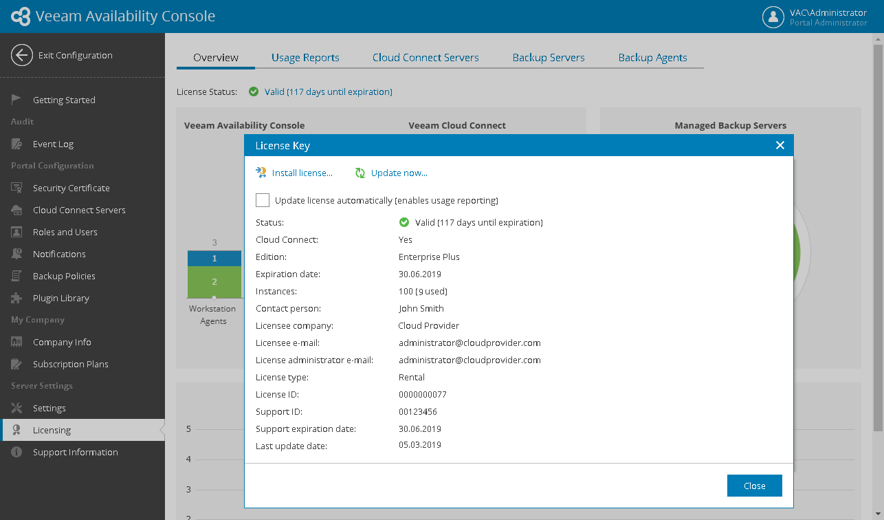The image size is (884, 520).
Task: Click the Install license link
Action: tap(302, 173)
